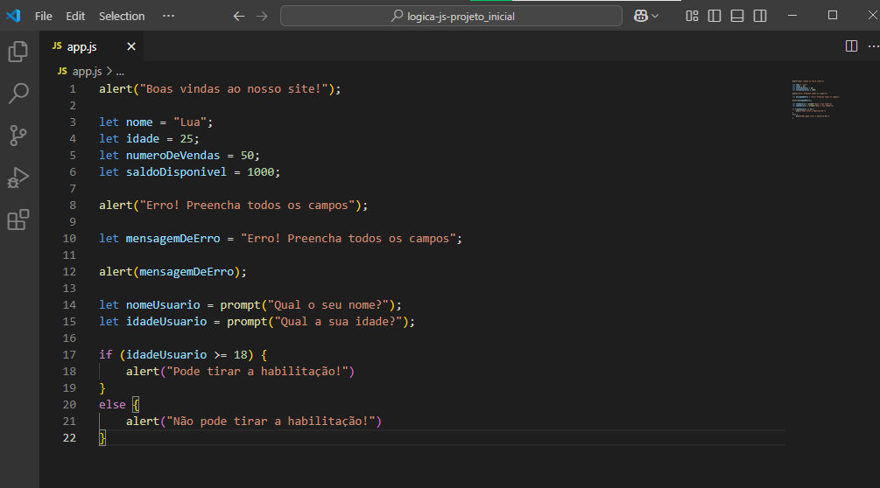Click saldoDisponivel on line 6
This screenshot has width=880, height=488.
pos(176,171)
